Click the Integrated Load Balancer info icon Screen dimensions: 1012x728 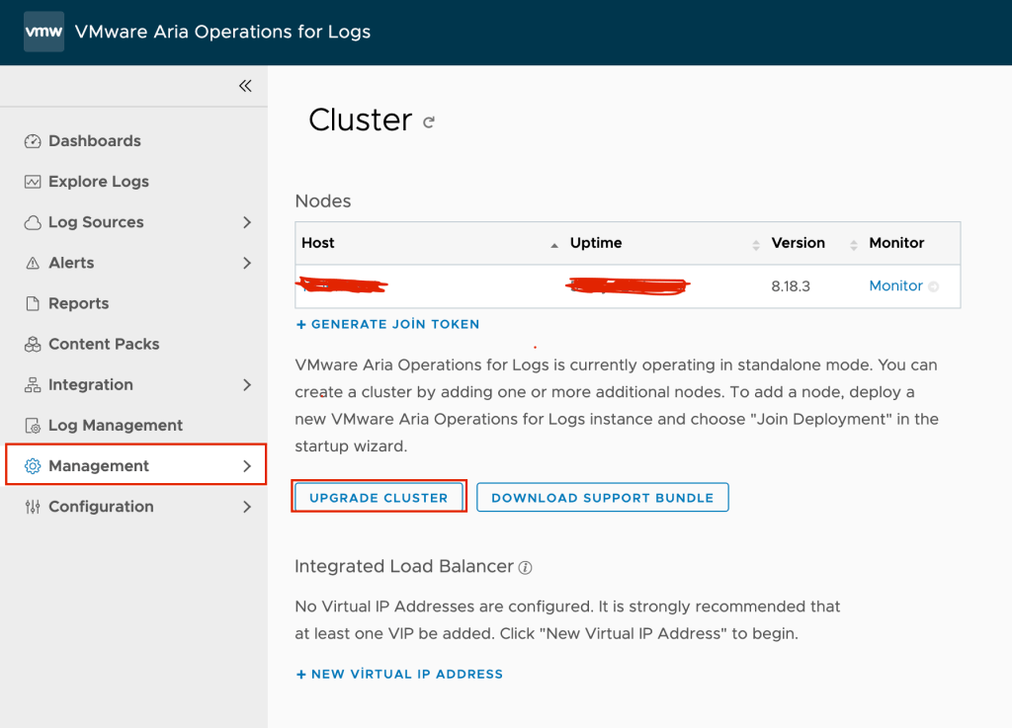pyautogui.click(x=526, y=567)
